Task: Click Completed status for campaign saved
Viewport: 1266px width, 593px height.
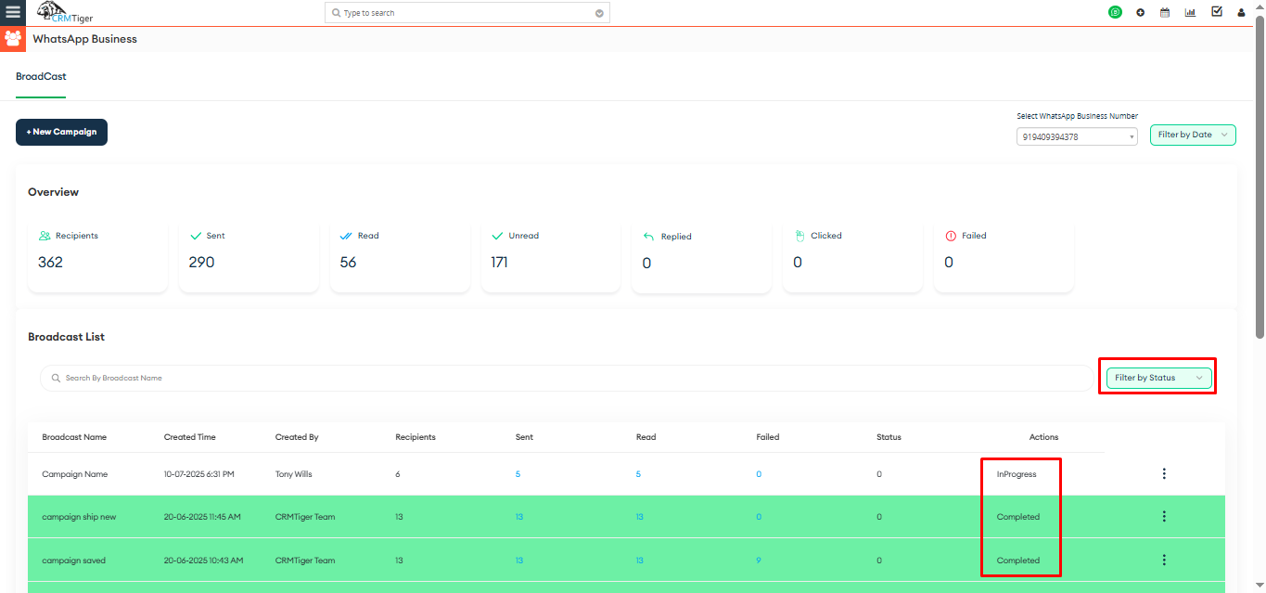Action: 1018,561
